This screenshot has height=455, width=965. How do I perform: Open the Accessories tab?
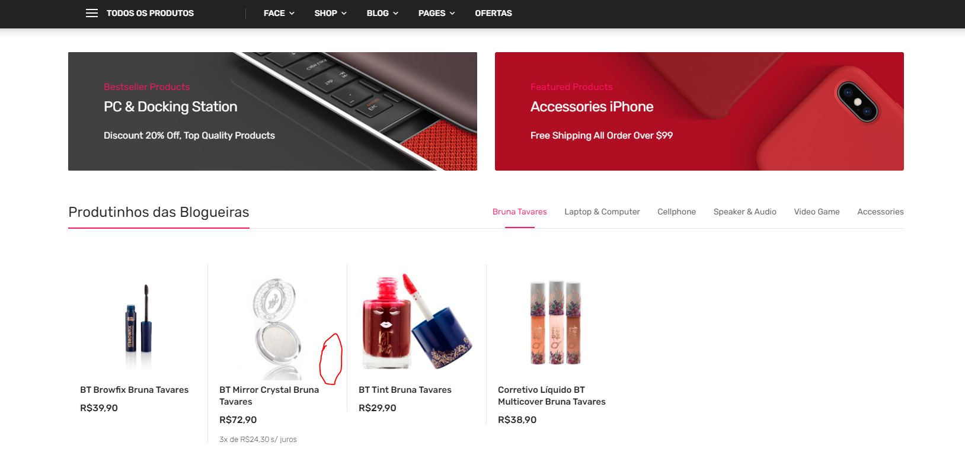pos(880,212)
